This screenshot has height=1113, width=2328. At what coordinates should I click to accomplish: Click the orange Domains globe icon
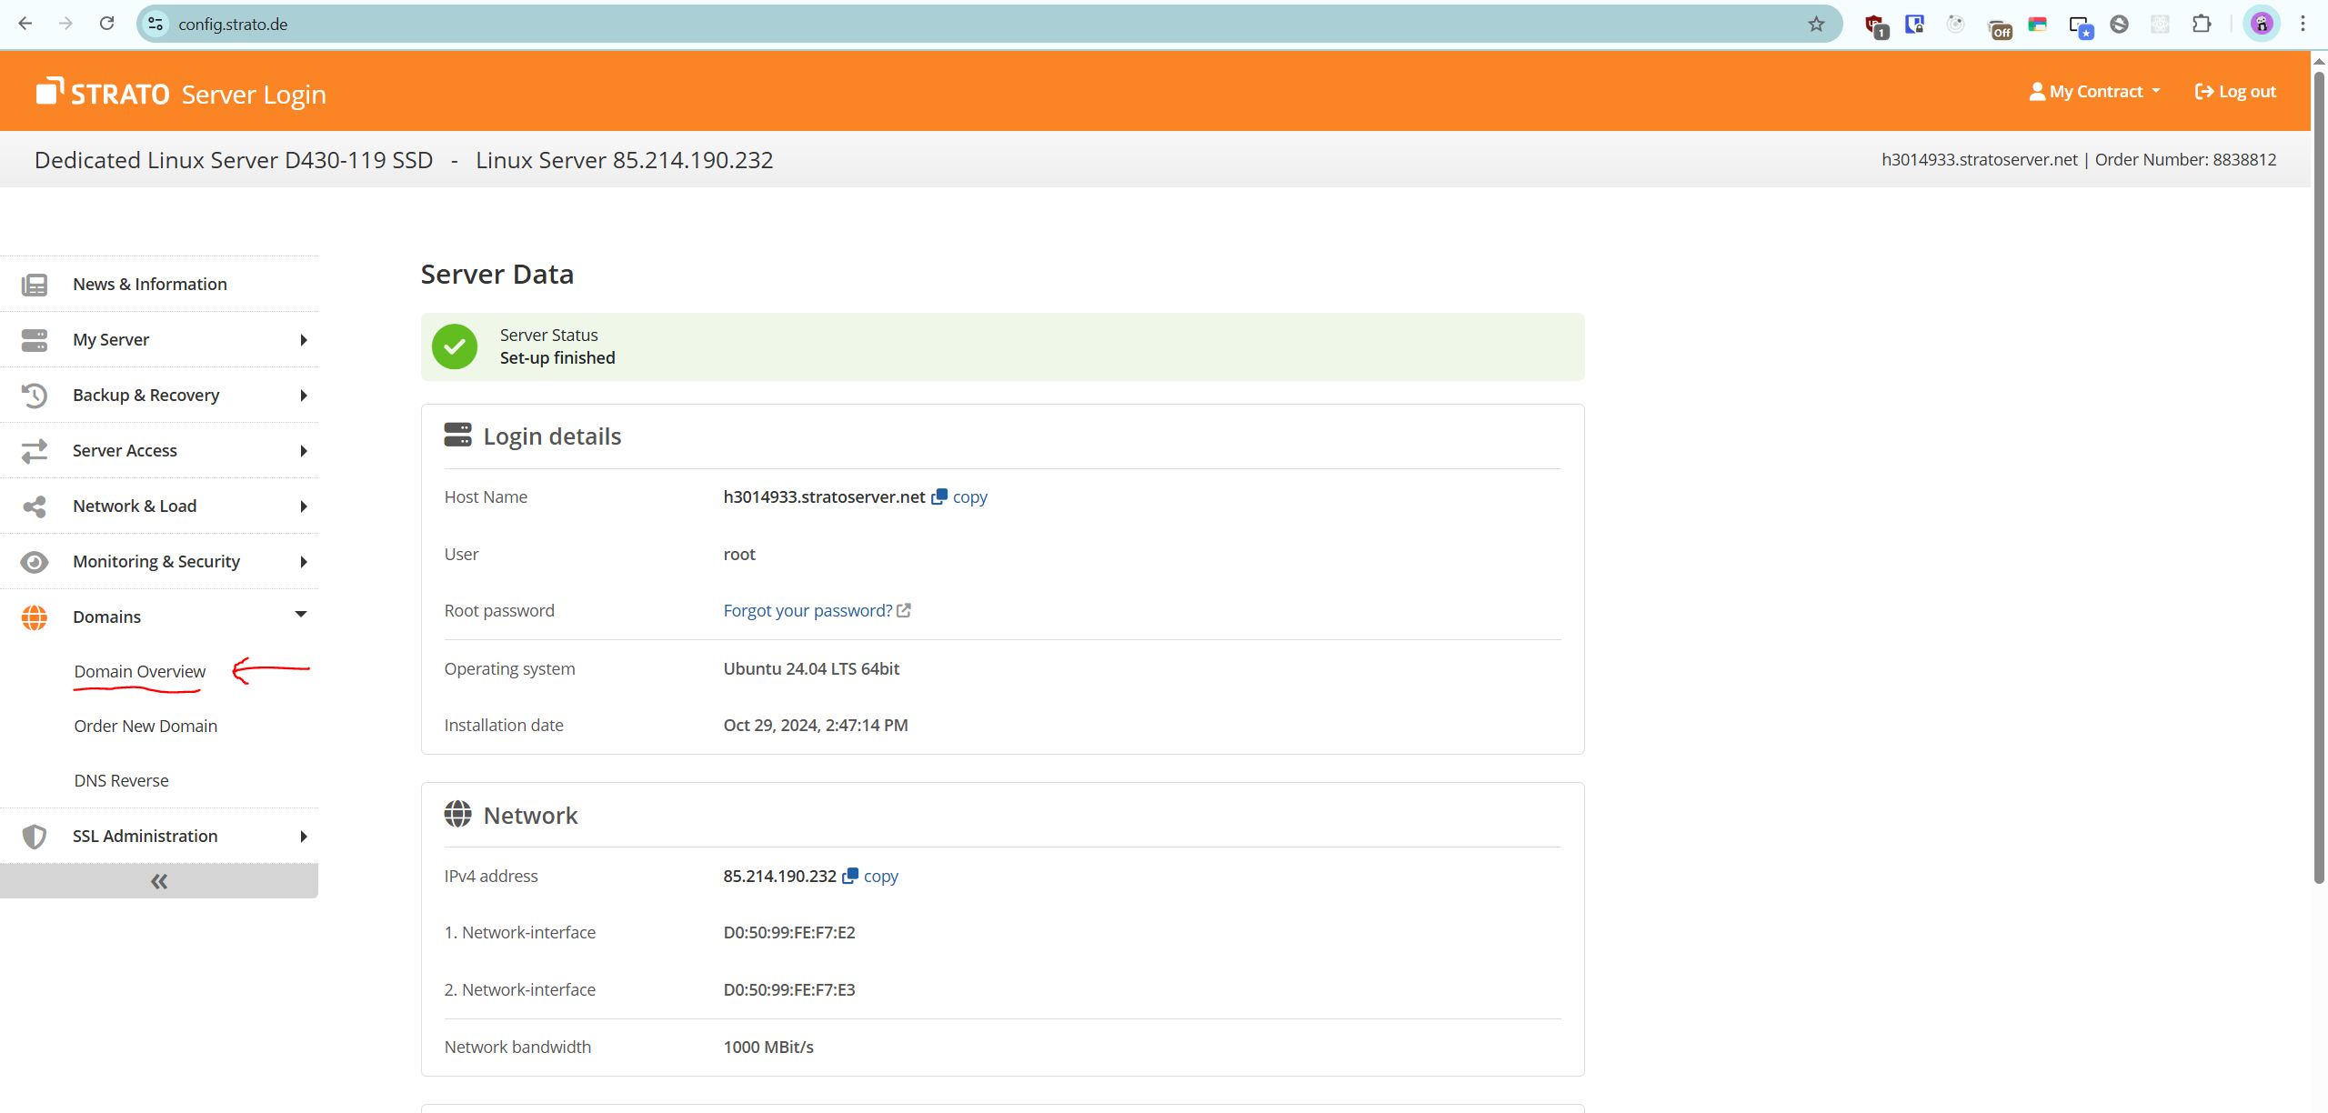[x=35, y=617]
